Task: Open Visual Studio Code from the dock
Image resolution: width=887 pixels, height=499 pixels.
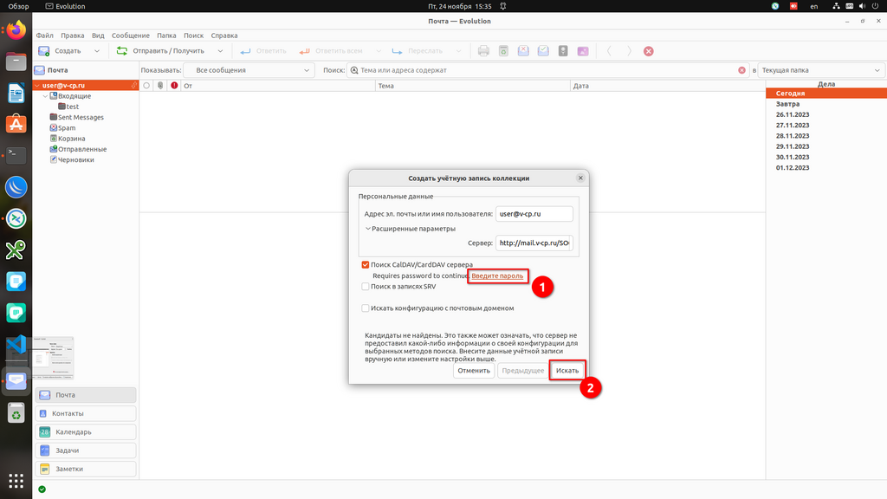Action: point(16,344)
